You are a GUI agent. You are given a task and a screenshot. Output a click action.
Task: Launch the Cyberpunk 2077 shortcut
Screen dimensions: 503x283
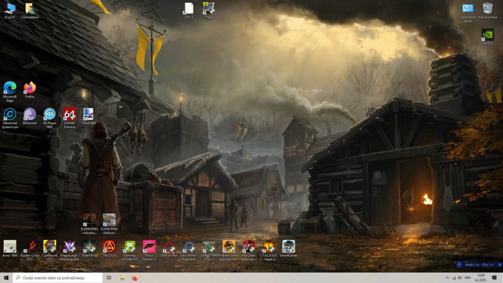(49, 251)
